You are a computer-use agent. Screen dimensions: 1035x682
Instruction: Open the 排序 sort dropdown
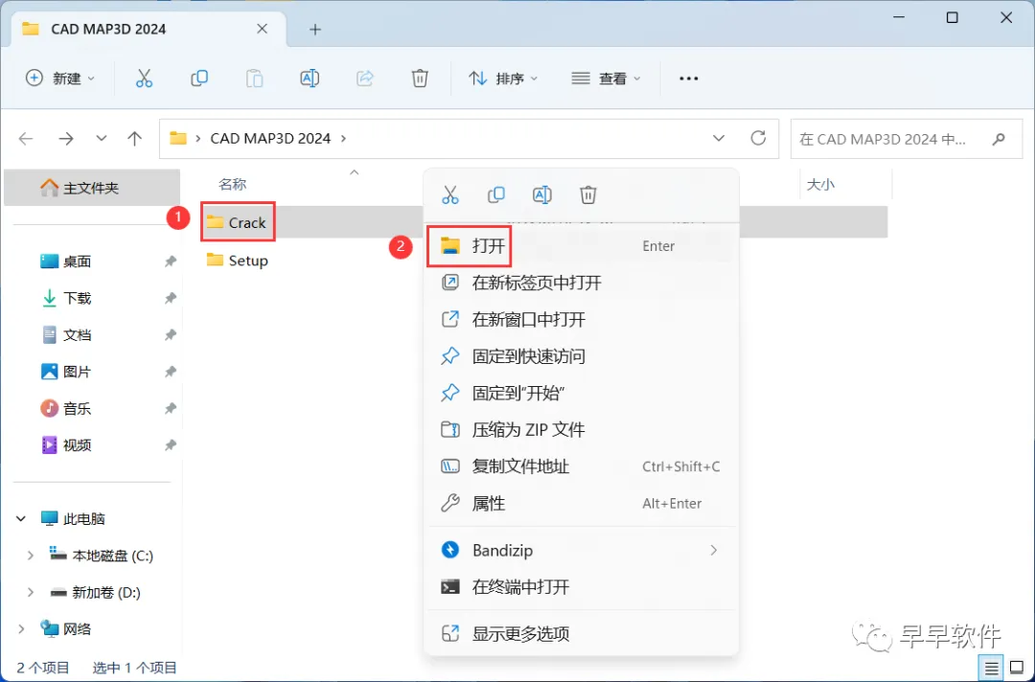point(503,79)
